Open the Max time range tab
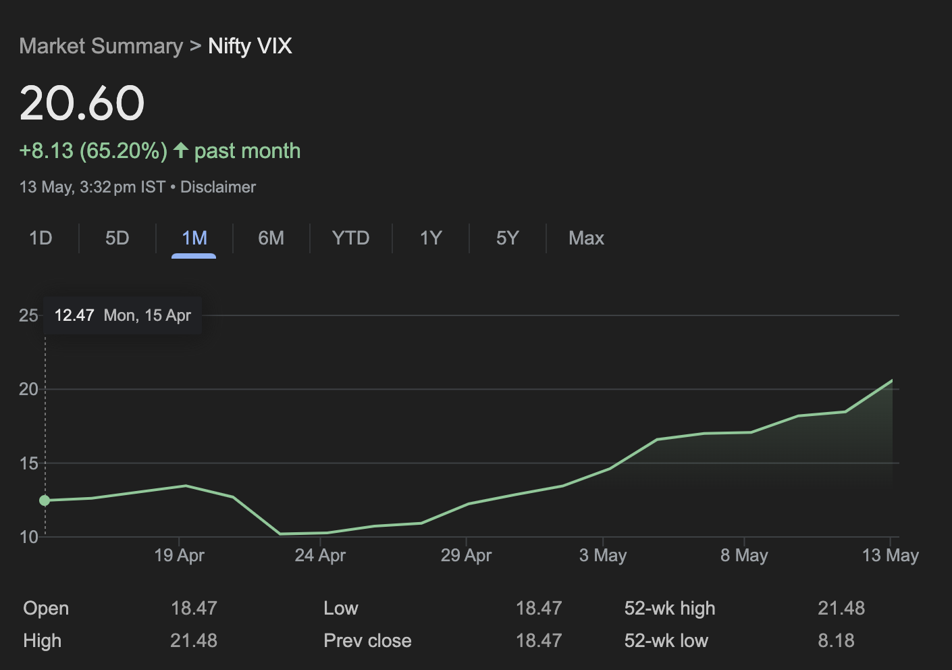The image size is (952, 670). pyautogui.click(x=586, y=238)
